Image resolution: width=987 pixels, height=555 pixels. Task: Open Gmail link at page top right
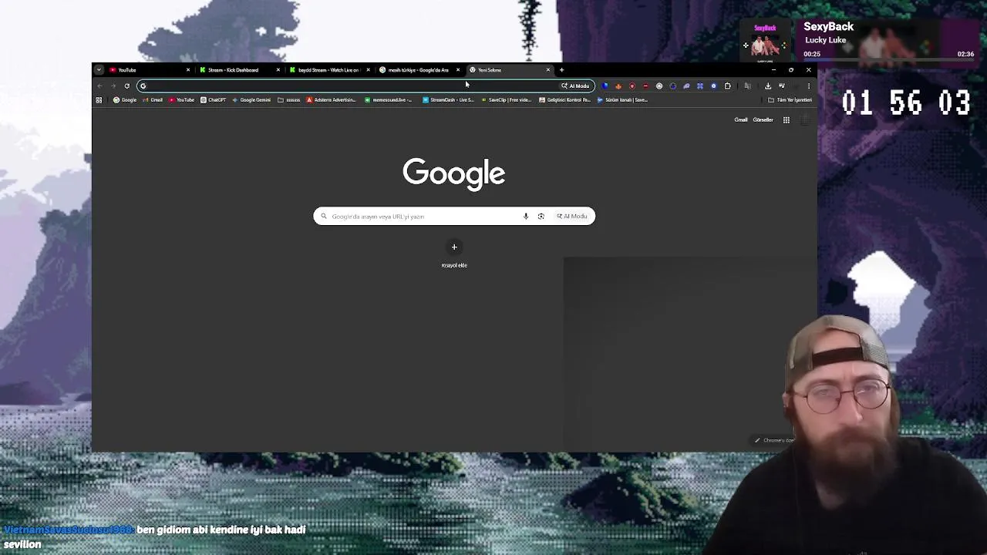[x=741, y=119]
